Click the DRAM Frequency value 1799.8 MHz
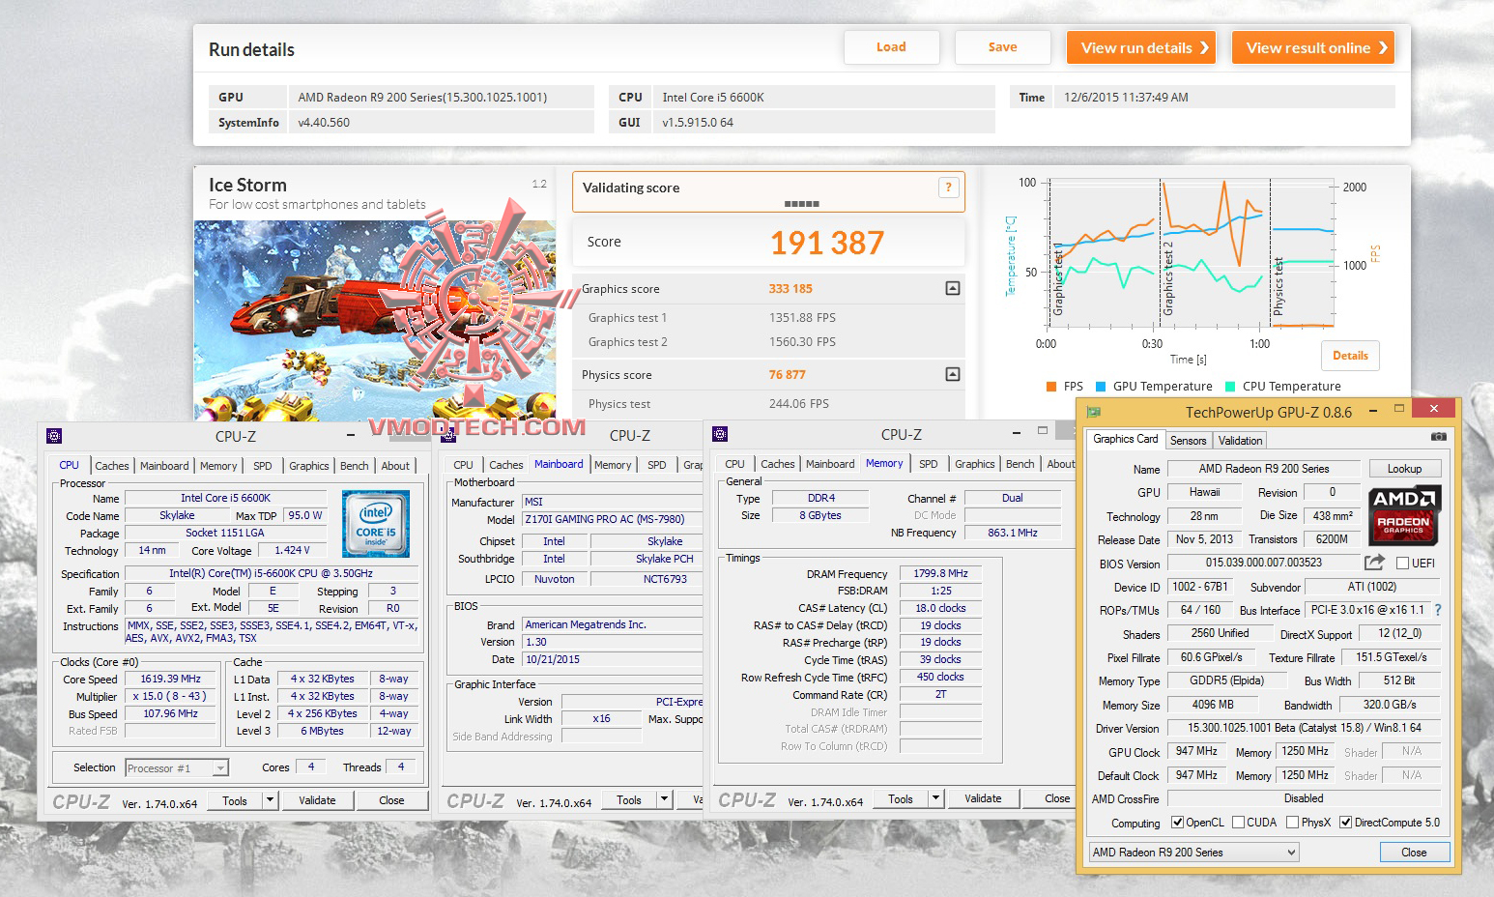1494x897 pixels. (x=941, y=573)
